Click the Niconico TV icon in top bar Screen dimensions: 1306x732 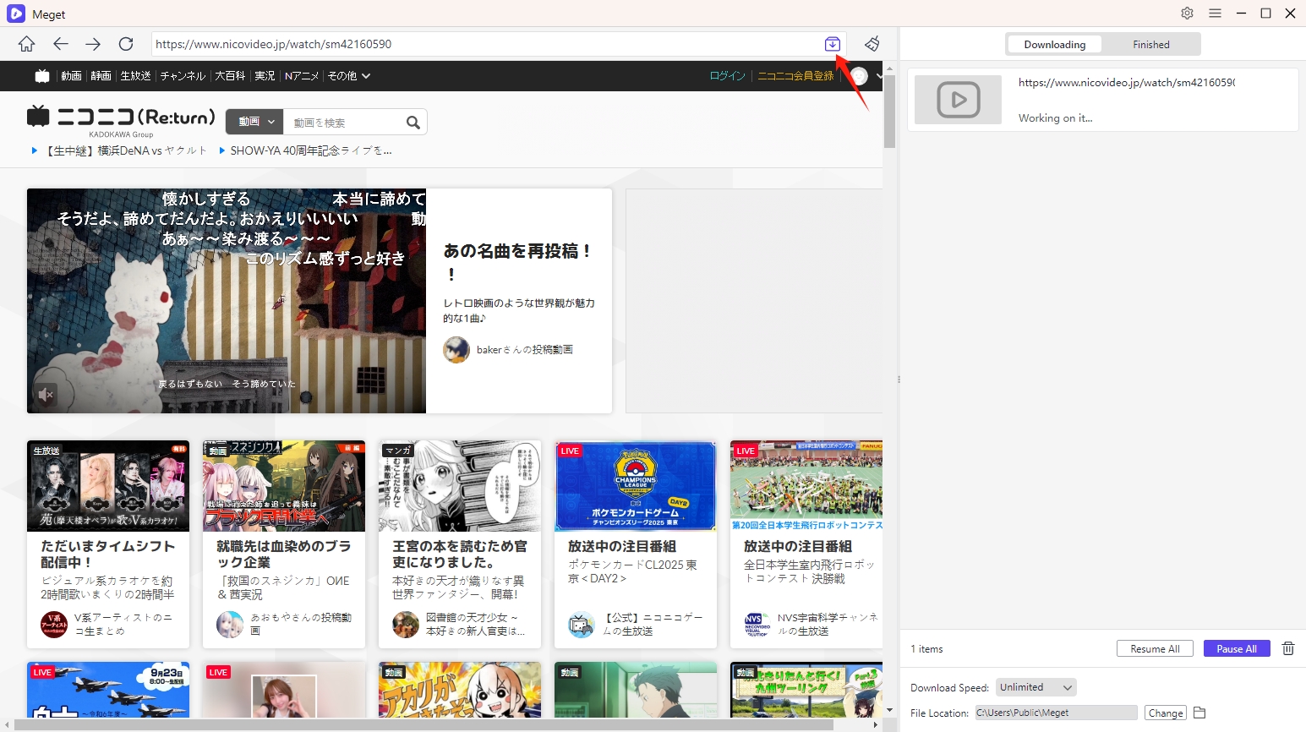[x=42, y=76]
